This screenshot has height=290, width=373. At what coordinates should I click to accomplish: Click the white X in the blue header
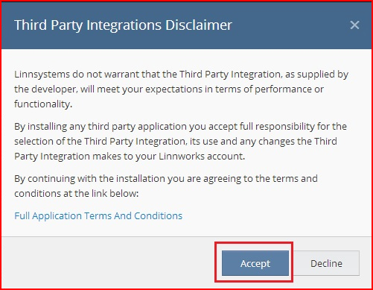pyautogui.click(x=354, y=25)
